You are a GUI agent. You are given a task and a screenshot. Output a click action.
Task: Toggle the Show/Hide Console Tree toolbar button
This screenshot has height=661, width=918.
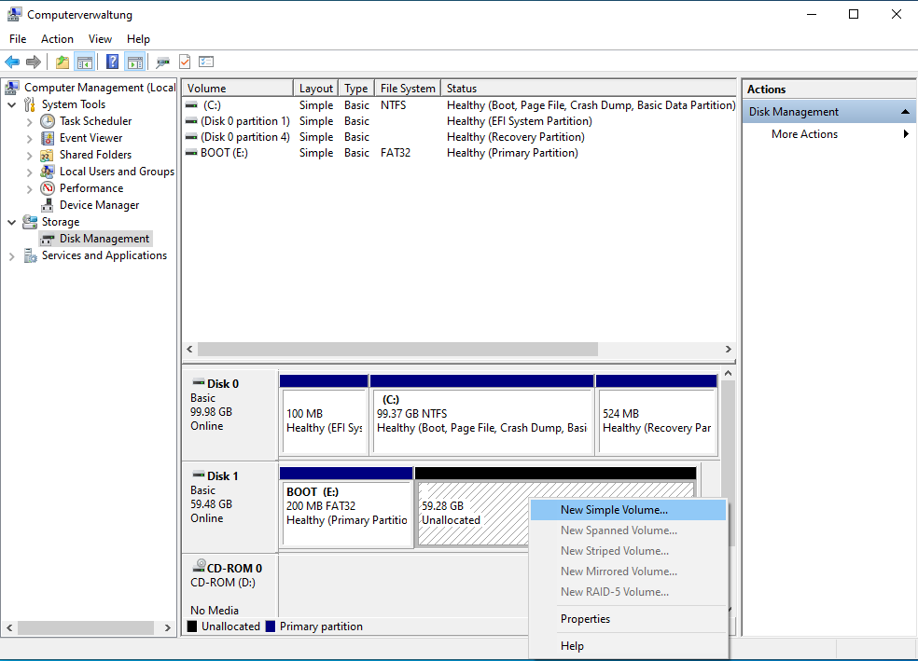tap(85, 62)
